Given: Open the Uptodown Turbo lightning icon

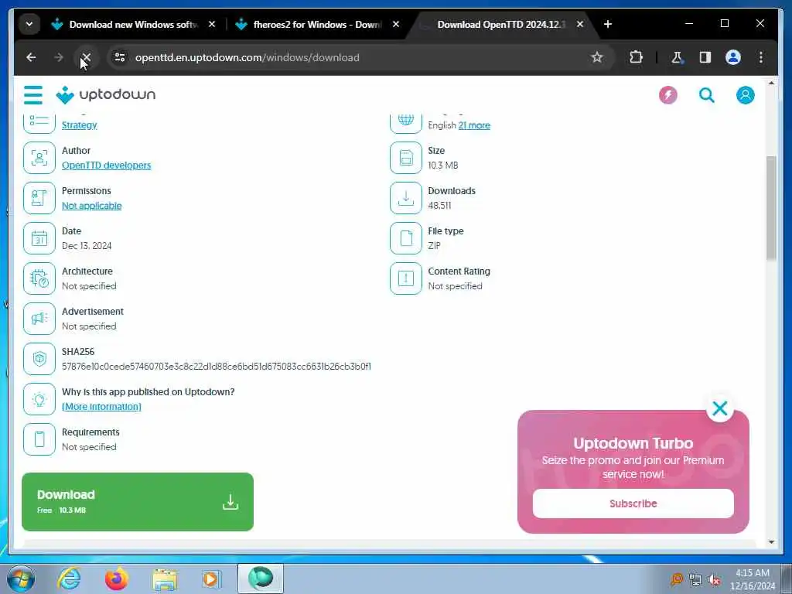Looking at the screenshot, I should click(x=667, y=95).
